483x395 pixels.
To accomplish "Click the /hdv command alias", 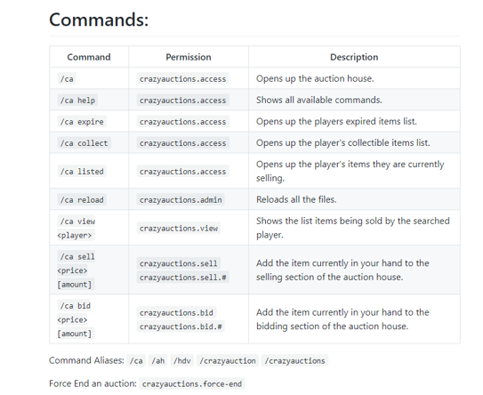I will pos(181,360).
